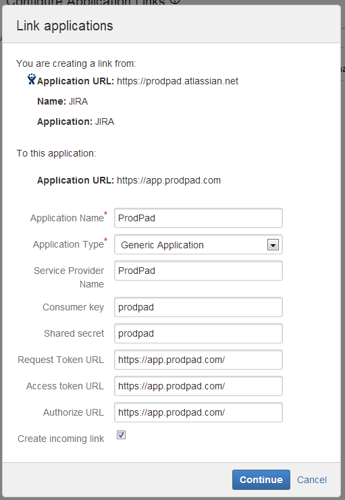Click the Create incoming link label
Viewport: 345px width, 500px height.
tap(61, 439)
